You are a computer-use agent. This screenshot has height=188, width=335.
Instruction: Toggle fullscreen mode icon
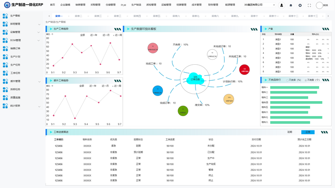click(309, 5)
